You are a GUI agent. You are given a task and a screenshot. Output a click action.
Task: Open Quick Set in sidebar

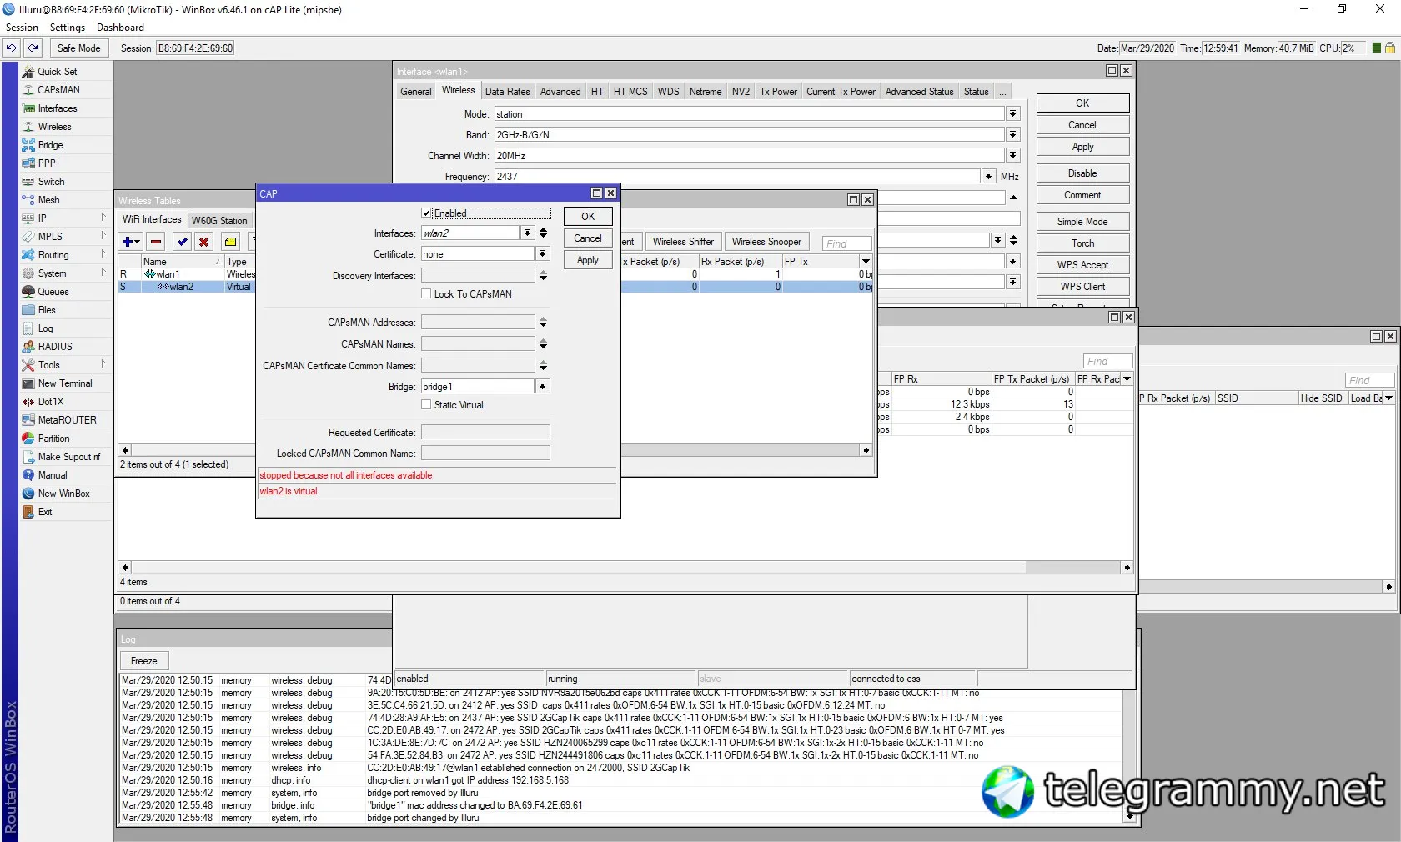(58, 72)
